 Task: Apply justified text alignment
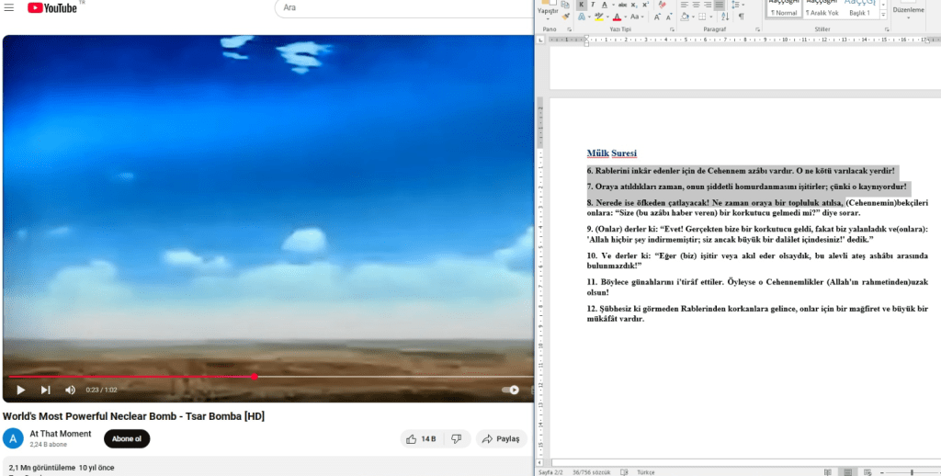click(720, 5)
